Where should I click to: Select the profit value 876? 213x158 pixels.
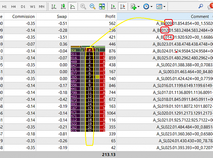112,51
